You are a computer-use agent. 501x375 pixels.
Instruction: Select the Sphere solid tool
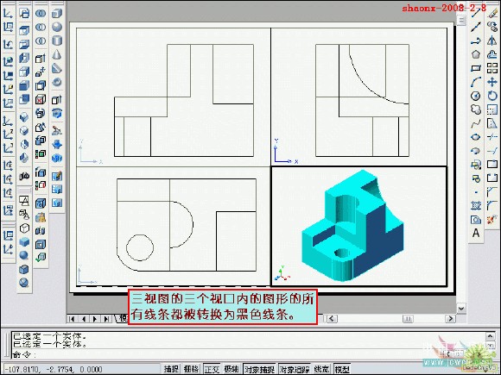pos(57,27)
